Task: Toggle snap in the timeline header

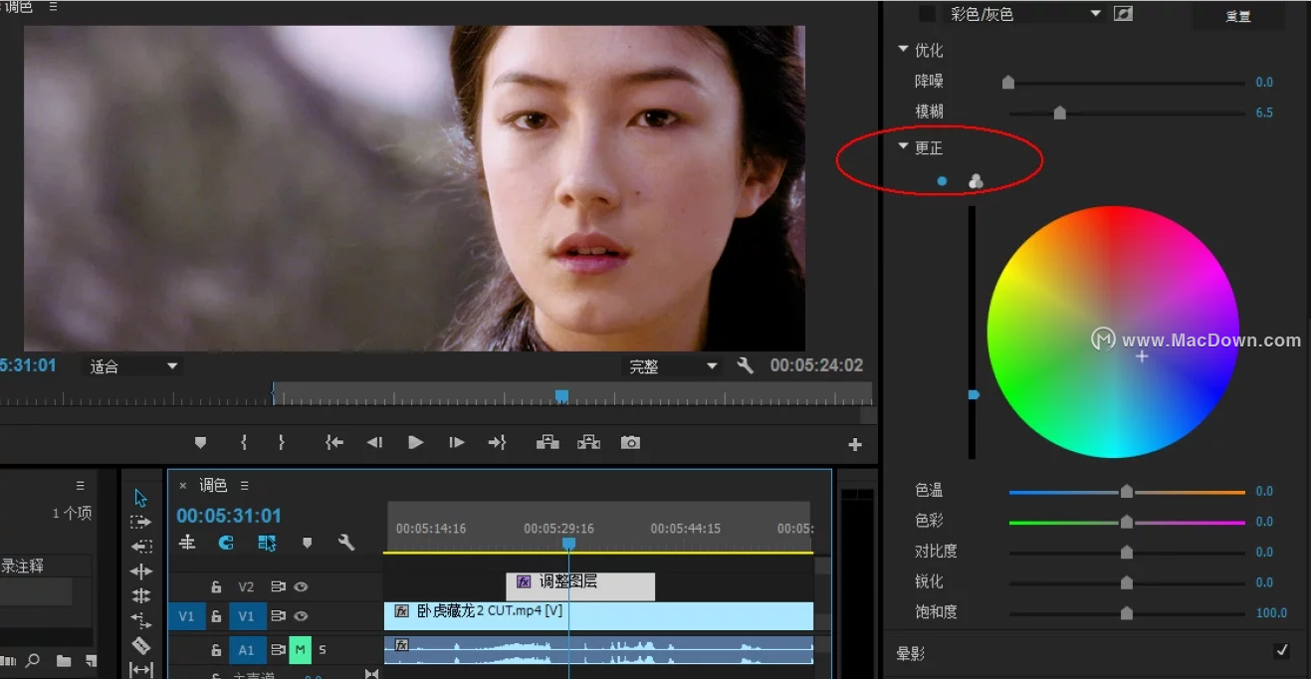Action: click(x=226, y=543)
